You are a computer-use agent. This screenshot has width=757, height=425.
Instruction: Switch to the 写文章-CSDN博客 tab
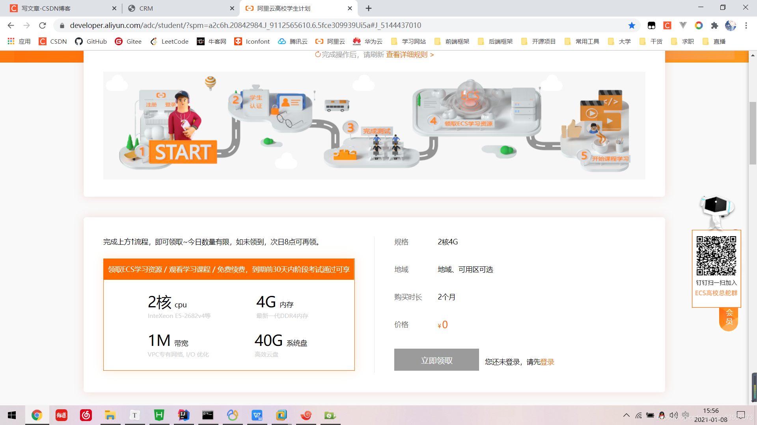(59, 8)
